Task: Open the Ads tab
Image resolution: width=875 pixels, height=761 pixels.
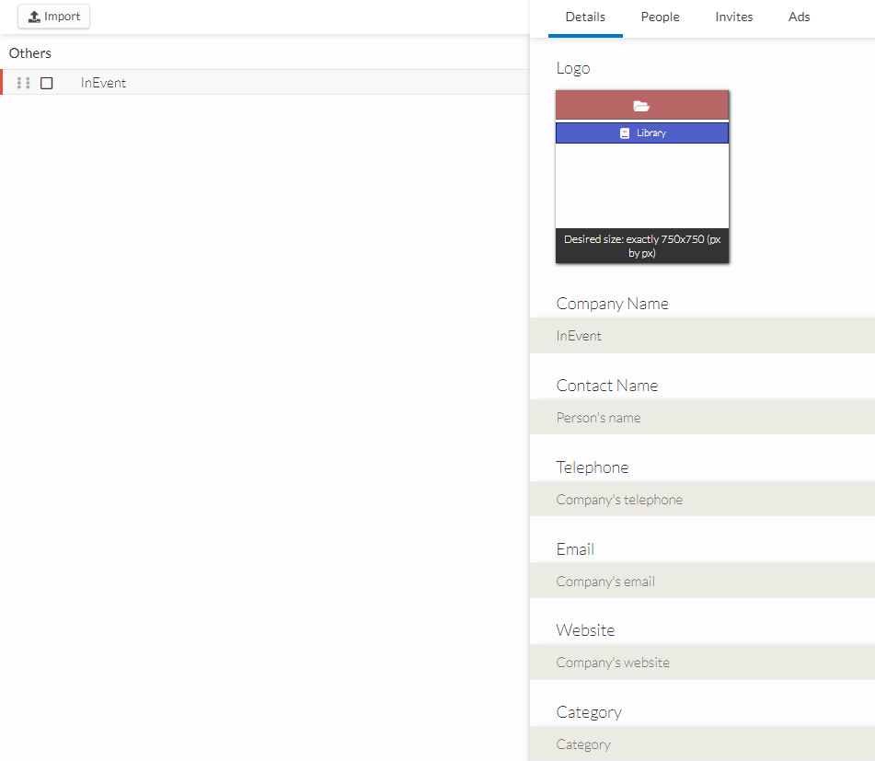Action: tap(799, 17)
